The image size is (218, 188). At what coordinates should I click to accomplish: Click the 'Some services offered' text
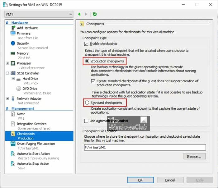point(34,128)
